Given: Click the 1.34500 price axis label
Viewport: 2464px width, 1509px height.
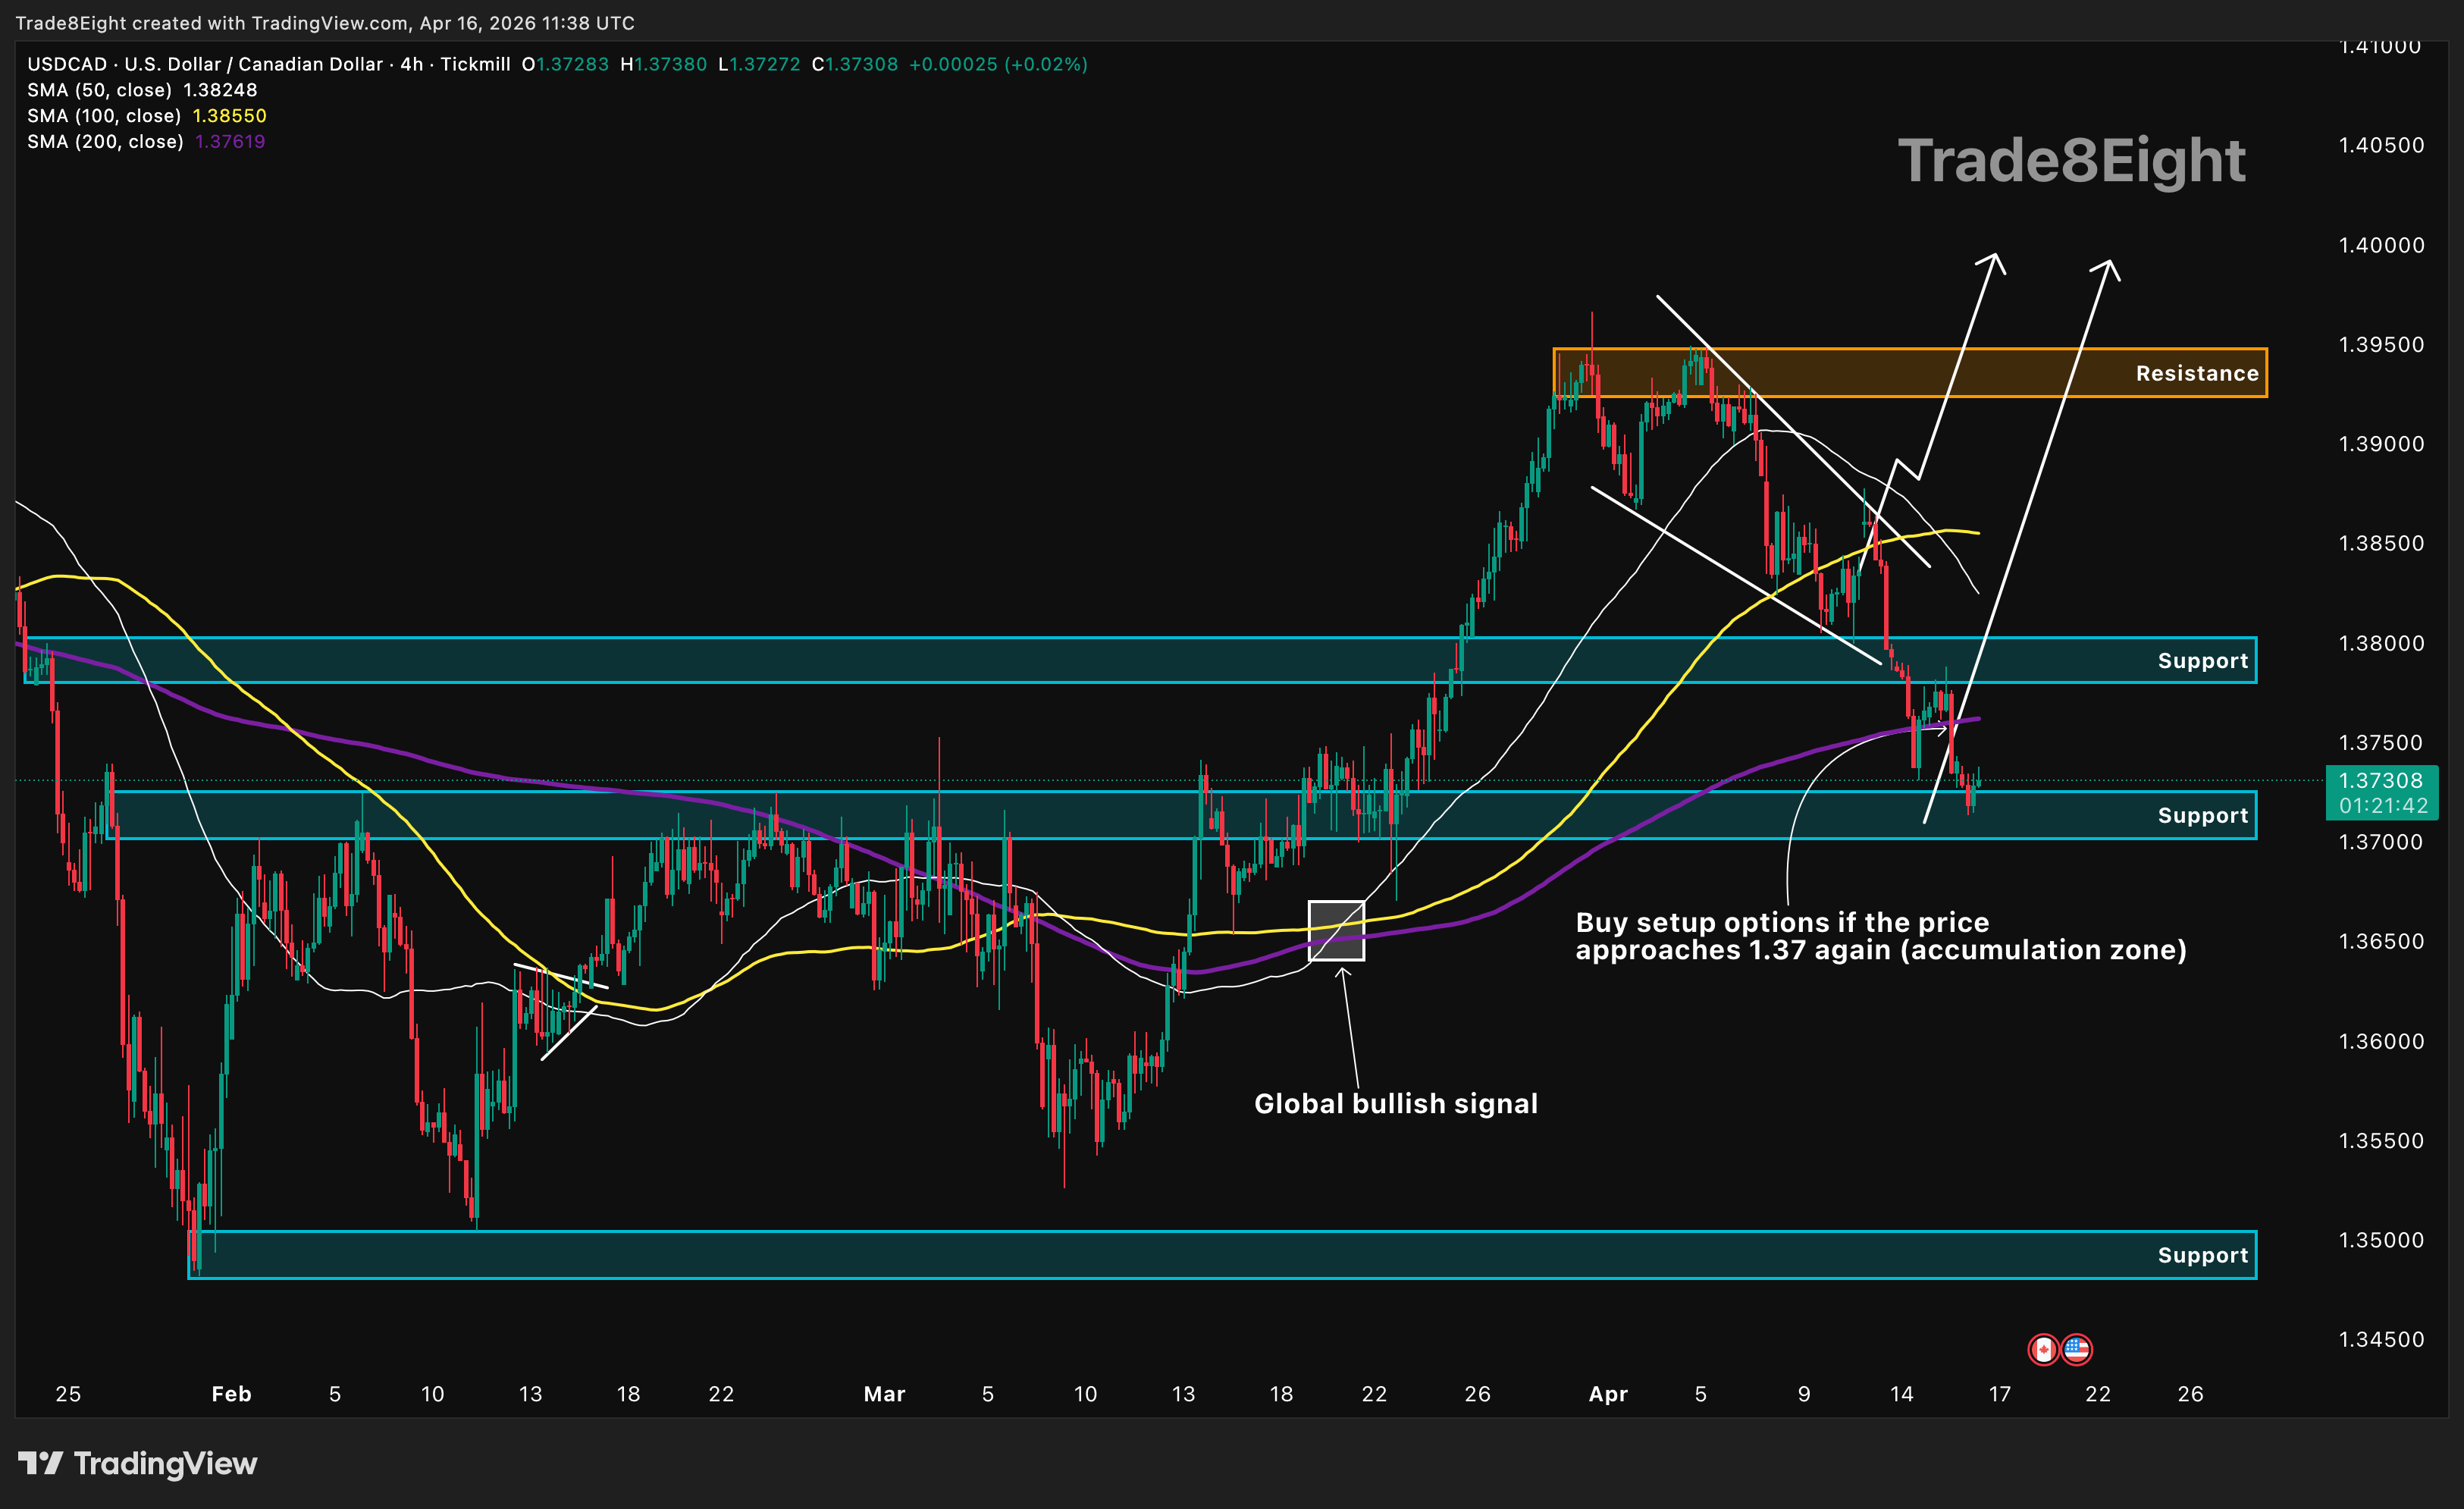Looking at the screenshot, I should click(x=2381, y=1339).
